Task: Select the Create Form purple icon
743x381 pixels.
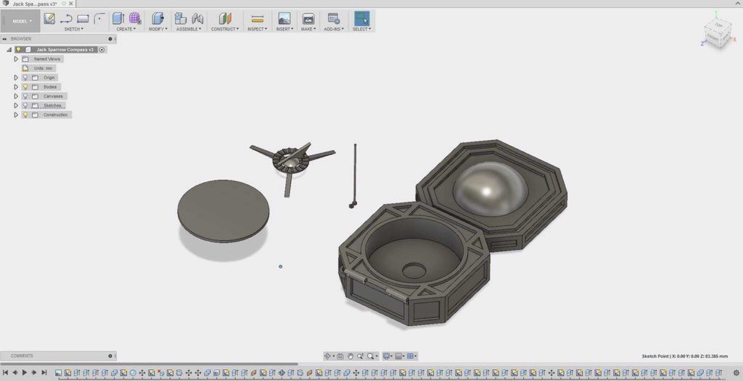Action: [x=135, y=18]
